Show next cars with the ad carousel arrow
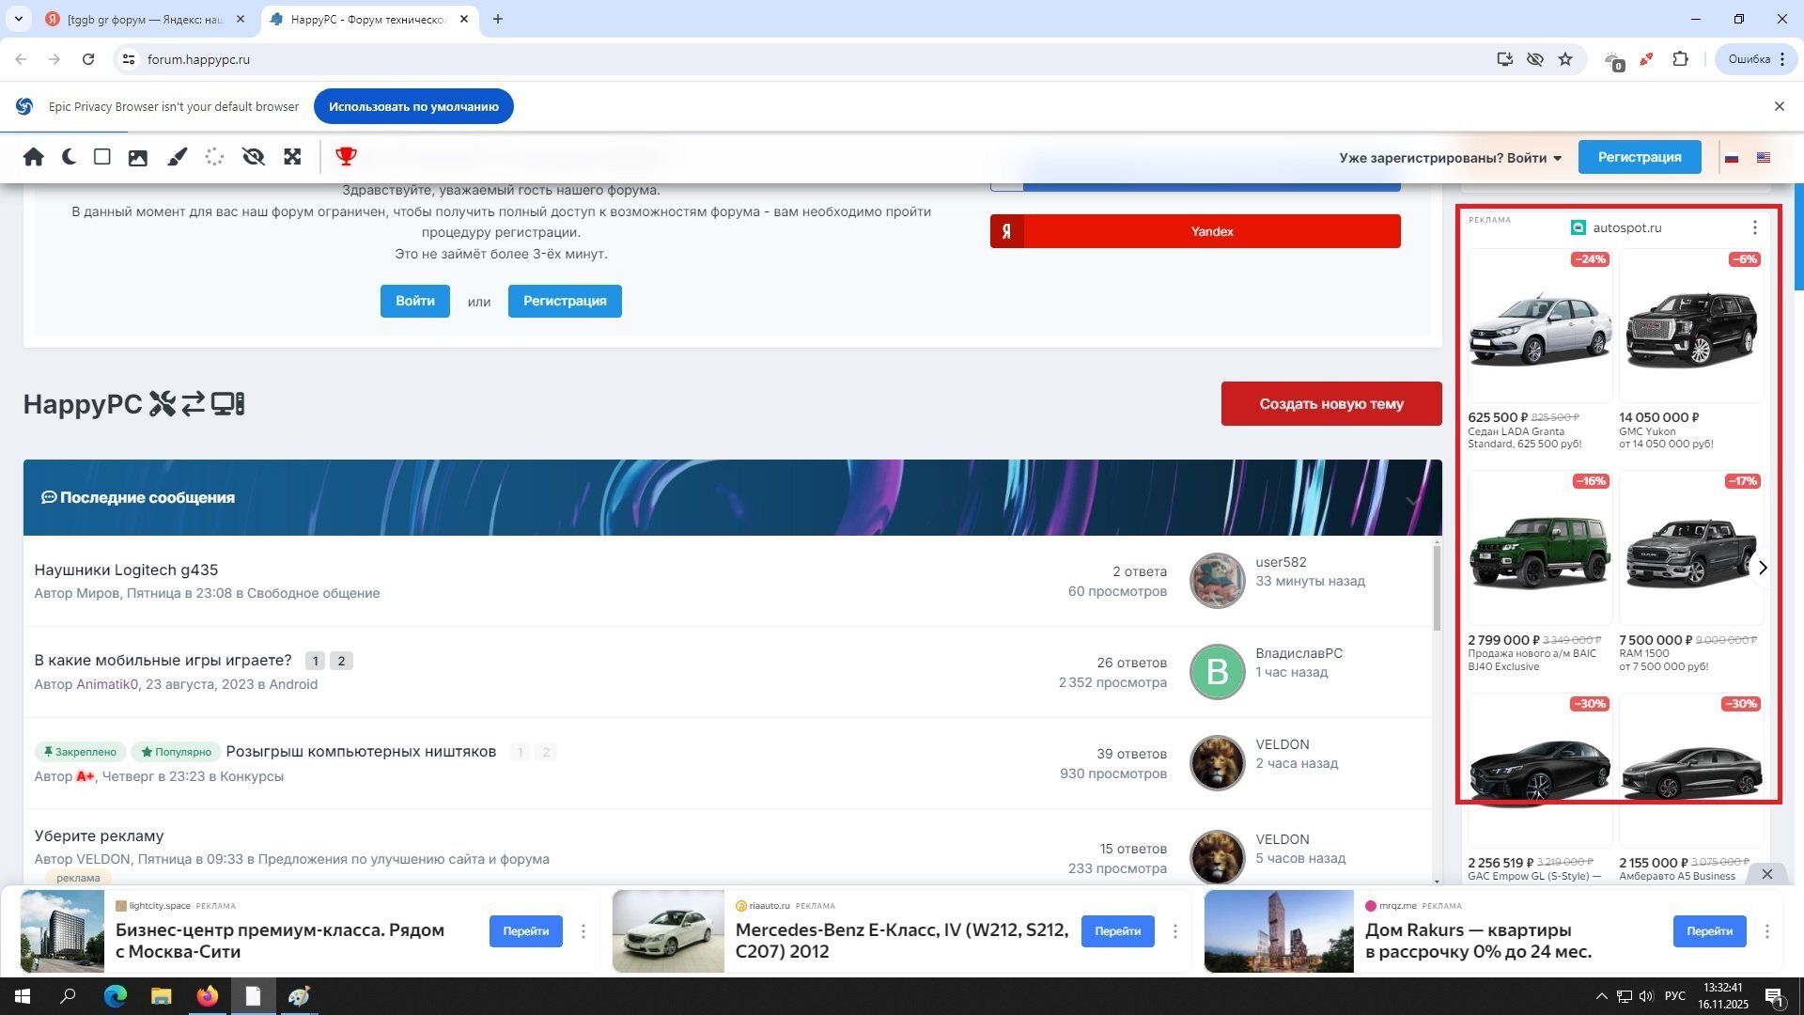 click(1763, 568)
